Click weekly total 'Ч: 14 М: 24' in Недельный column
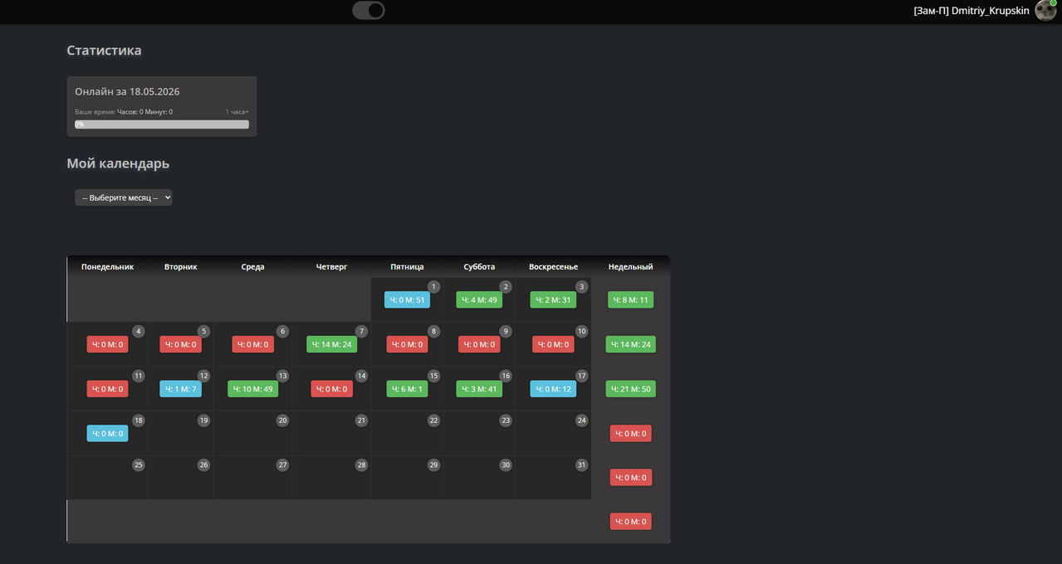Image resolution: width=1062 pixels, height=564 pixels. pos(630,344)
